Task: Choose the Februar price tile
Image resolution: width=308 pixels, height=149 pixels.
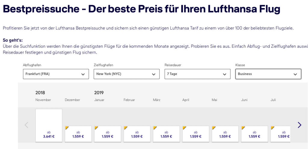Action: pyautogui.click(x=137, y=134)
